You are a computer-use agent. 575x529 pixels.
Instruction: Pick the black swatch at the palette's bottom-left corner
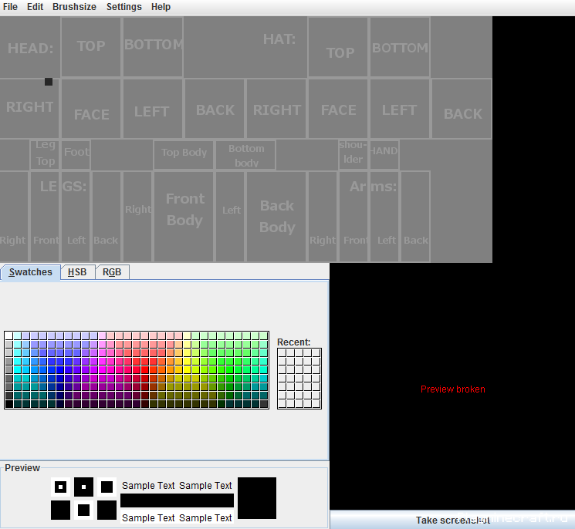pos(9,404)
